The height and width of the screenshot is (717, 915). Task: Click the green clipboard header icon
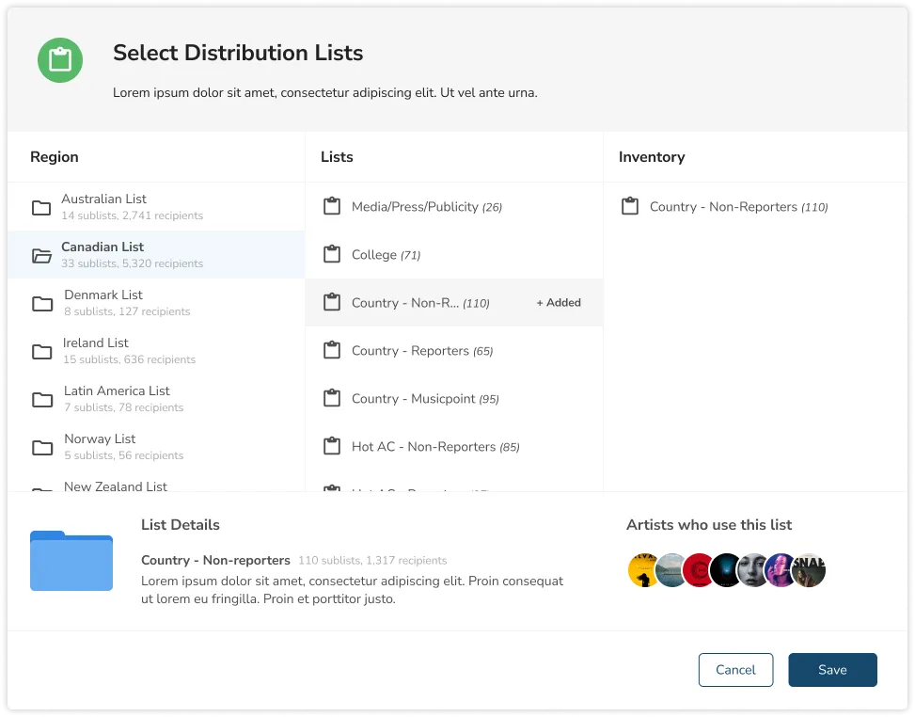[60, 59]
